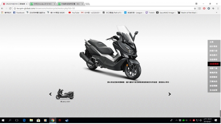Open the Chrome three-dot menu
This screenshot has height=124, width=221.
[218, 9]
